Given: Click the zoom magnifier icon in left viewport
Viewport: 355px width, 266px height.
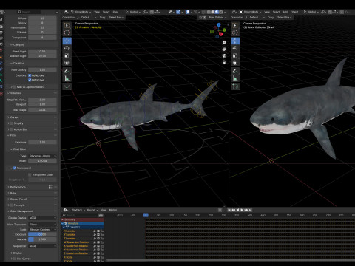Looking at the screenshot, I should pos(224,43).
